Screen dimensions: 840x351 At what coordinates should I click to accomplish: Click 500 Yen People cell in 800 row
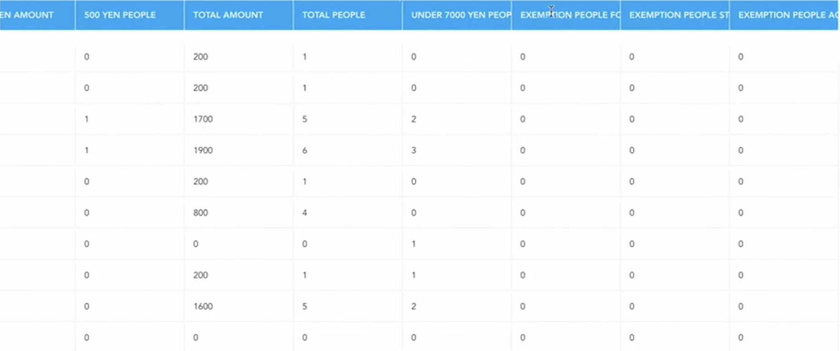click(x=87, y=213)
